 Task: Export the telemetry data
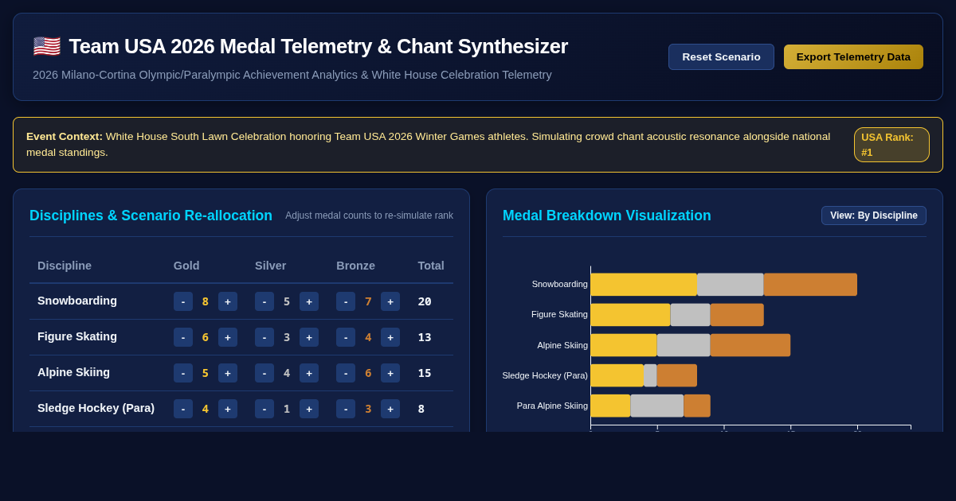pyautogui.click(x=853, y=56)
